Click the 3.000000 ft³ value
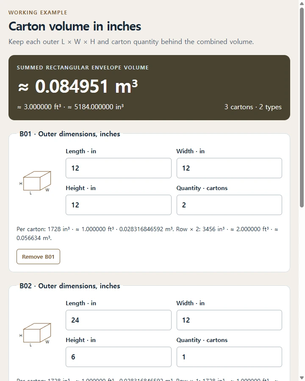Image resolution: width=305 pixels, height=381 pixels. (x=39, y=107)
